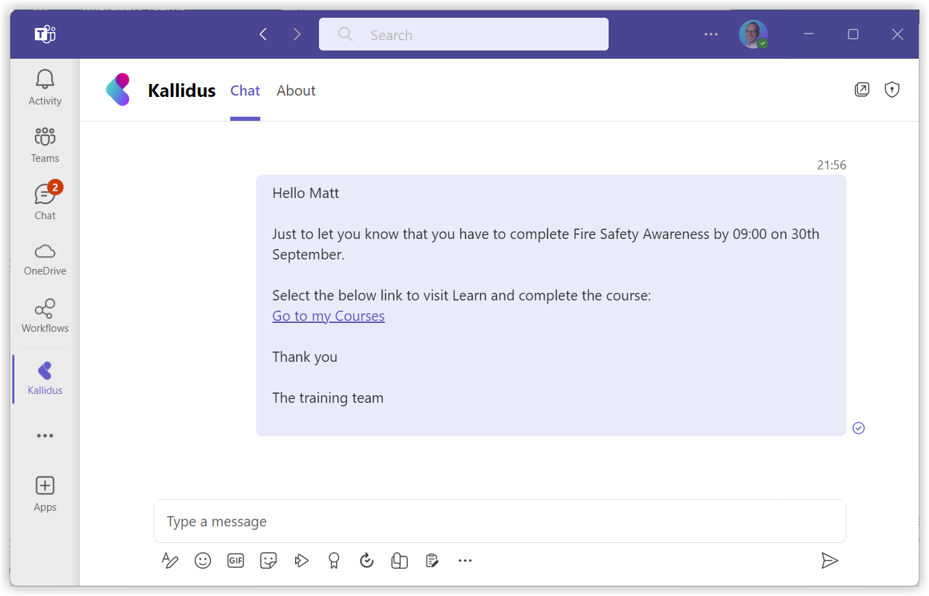Open OneDrive from the sidebar
Screen dimensions: 929x596
click(45, 259)
